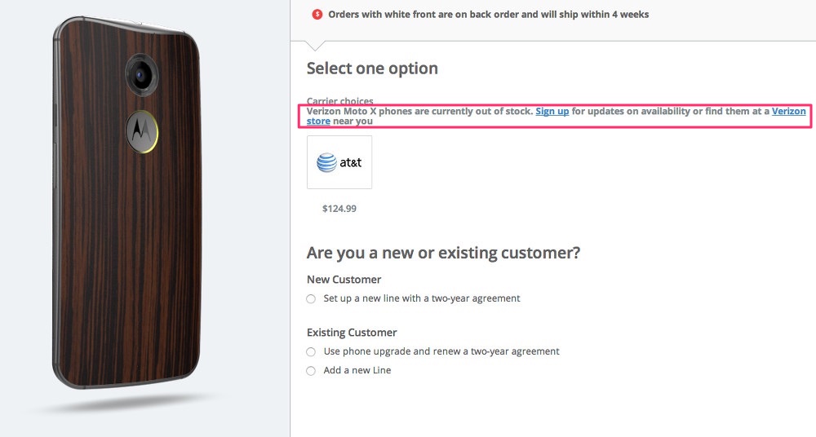Image resolution: width=816 pixels, height=437 pixels.
Task: Click the AT&T globe logo
Action: pos(326,163)
